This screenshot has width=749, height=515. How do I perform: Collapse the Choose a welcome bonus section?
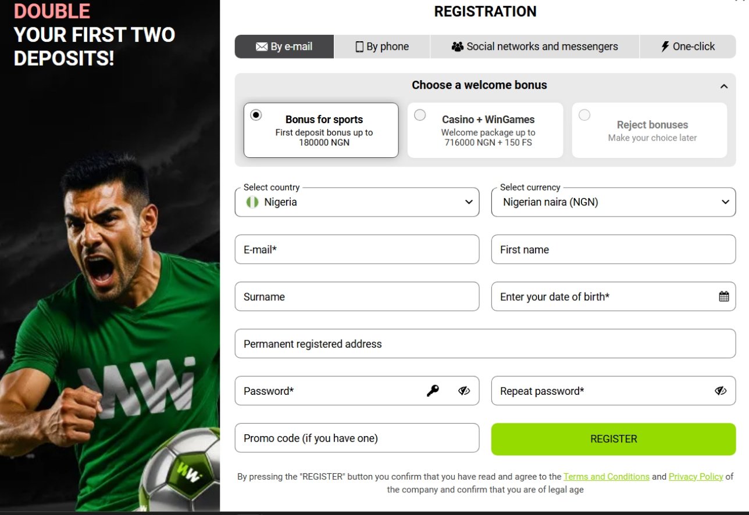point(724,85)
